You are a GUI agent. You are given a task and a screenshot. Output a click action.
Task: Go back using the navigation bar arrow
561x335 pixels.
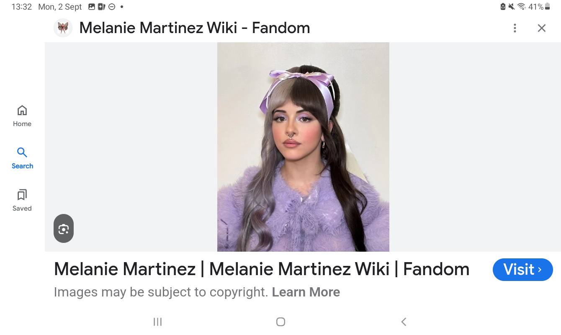pyautogui.click(x=404, y=322)
